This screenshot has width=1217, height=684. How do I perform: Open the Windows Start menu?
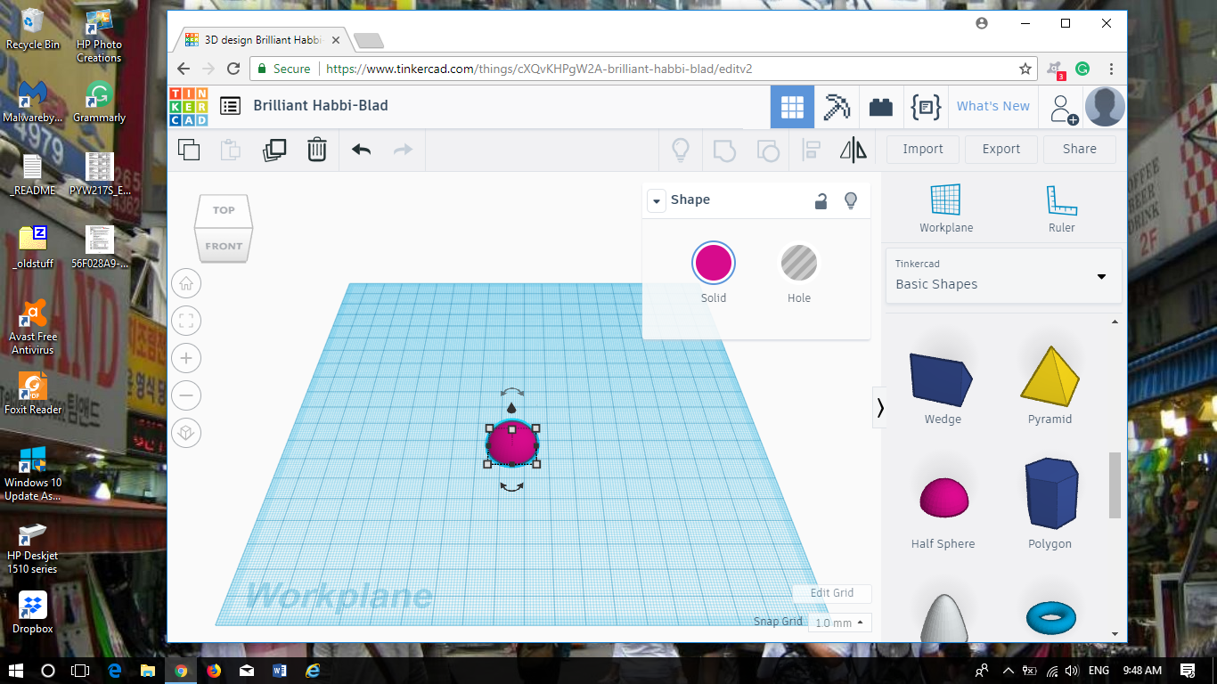(16, 670)
